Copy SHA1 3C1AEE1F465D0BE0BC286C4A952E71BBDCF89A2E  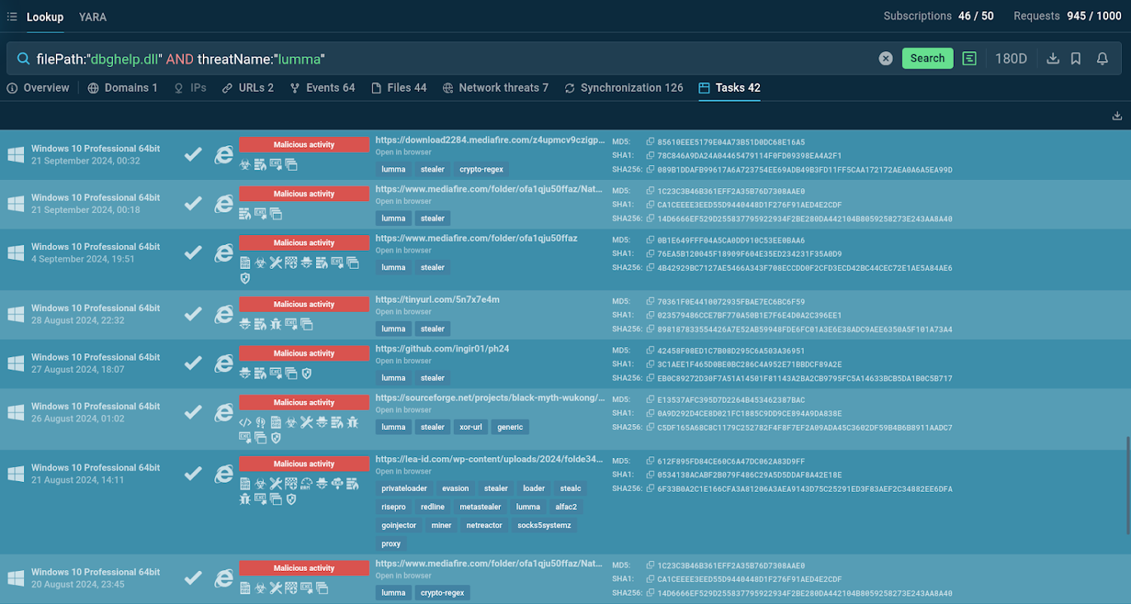[x=650, y=365]
